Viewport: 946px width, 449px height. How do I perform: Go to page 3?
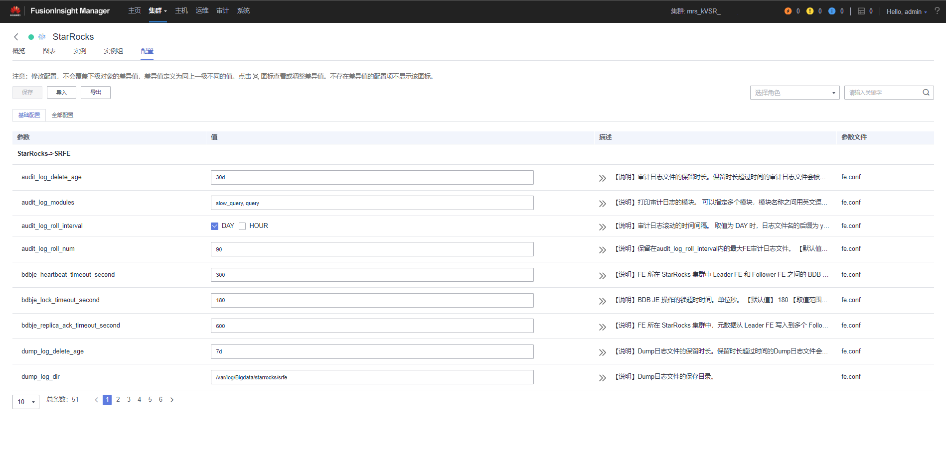point(129,400)
